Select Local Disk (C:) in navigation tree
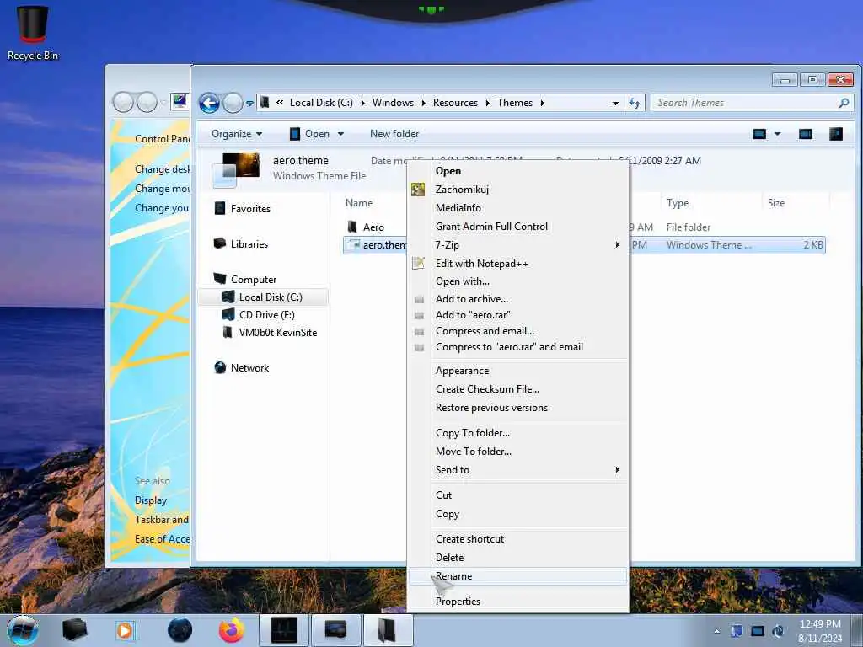The width and height of the screenshot is (863, 647). point(263,297)
